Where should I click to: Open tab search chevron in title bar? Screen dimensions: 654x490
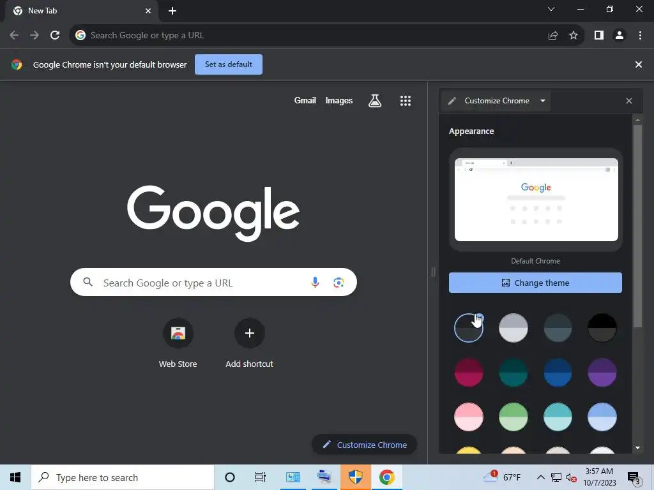click(551, 9)
